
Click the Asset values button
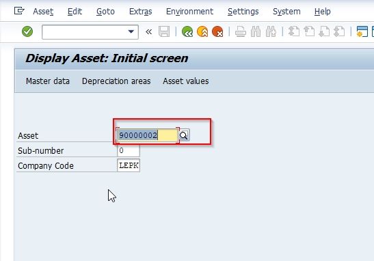pyautogui.click(x=186, y=81)
